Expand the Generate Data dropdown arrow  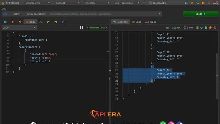pos(106,28)
